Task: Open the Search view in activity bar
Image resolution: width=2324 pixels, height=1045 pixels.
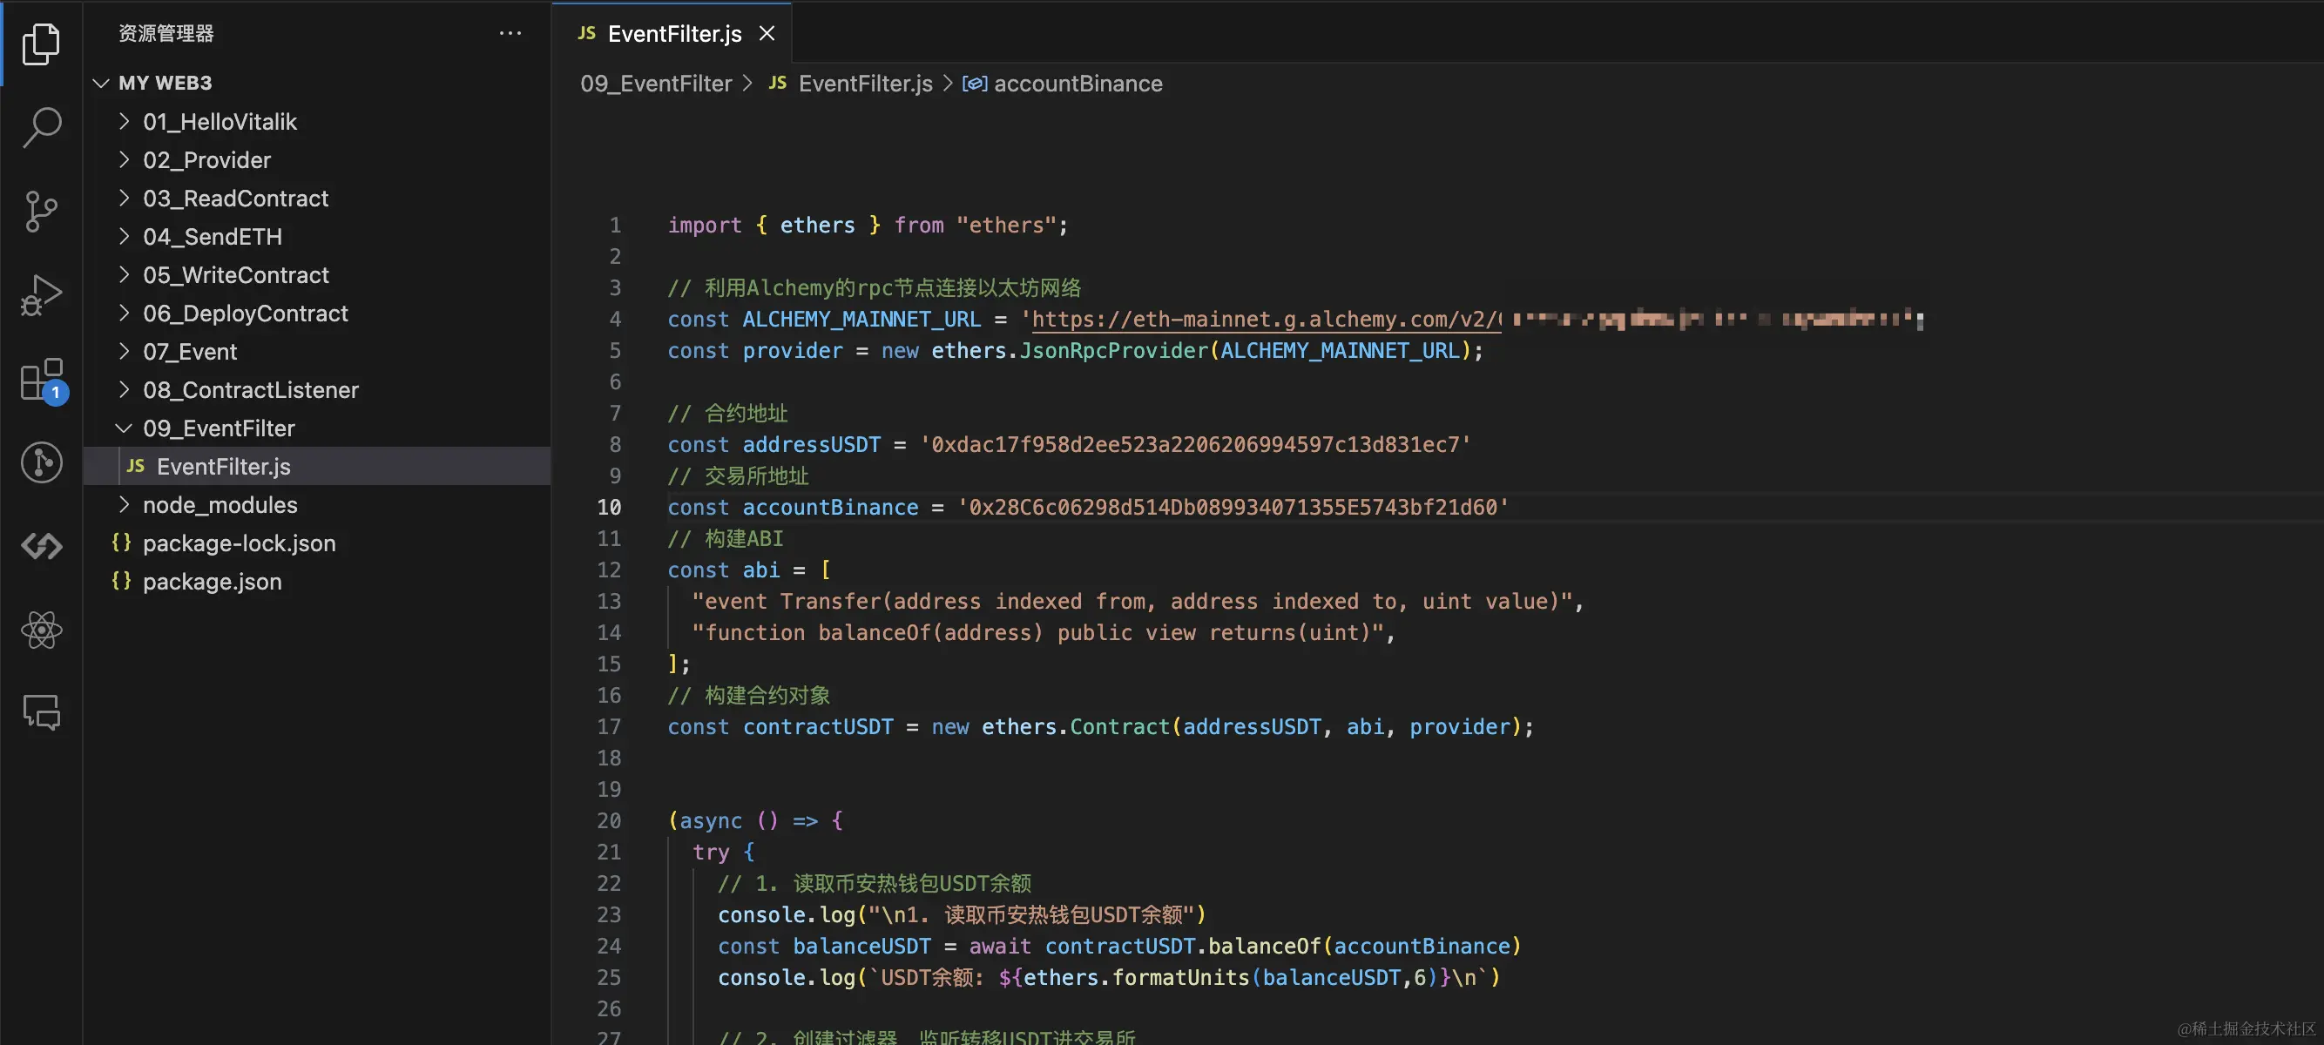Action: [41, 127]
